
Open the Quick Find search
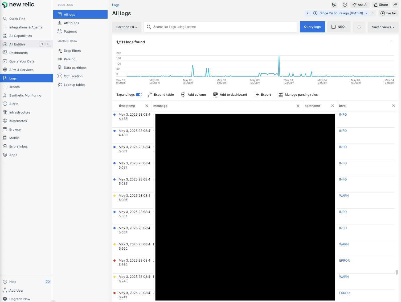(17, 19)
